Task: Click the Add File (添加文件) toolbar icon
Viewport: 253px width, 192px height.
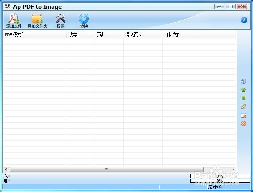Action: click(x=14, y=20)
